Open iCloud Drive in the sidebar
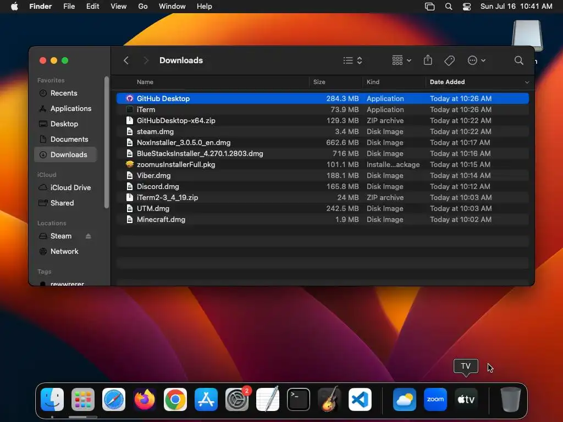This screenshot has width=563, height=422. (66, 188)
